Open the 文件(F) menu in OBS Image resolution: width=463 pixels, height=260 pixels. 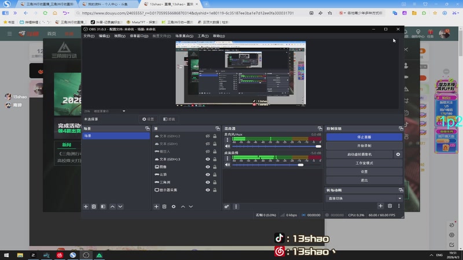89,36
